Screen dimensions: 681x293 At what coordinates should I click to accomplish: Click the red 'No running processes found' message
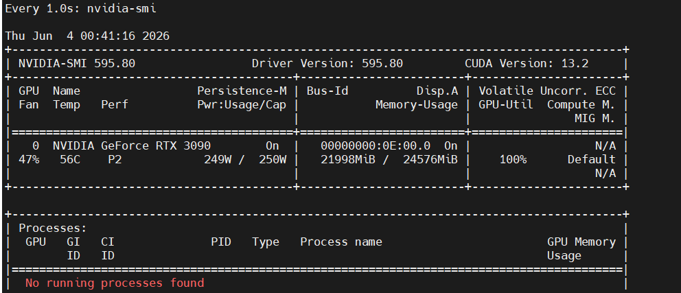(115, 283)
